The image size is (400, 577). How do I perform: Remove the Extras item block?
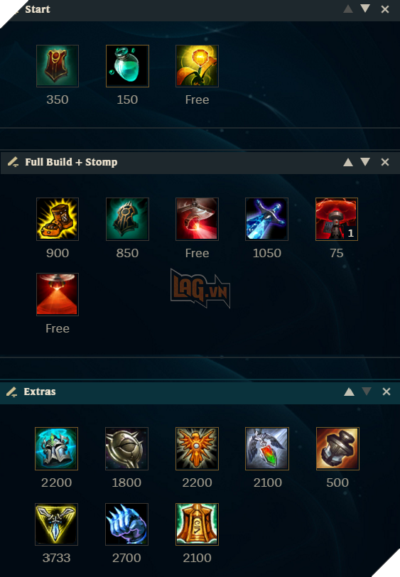(387, 392)
